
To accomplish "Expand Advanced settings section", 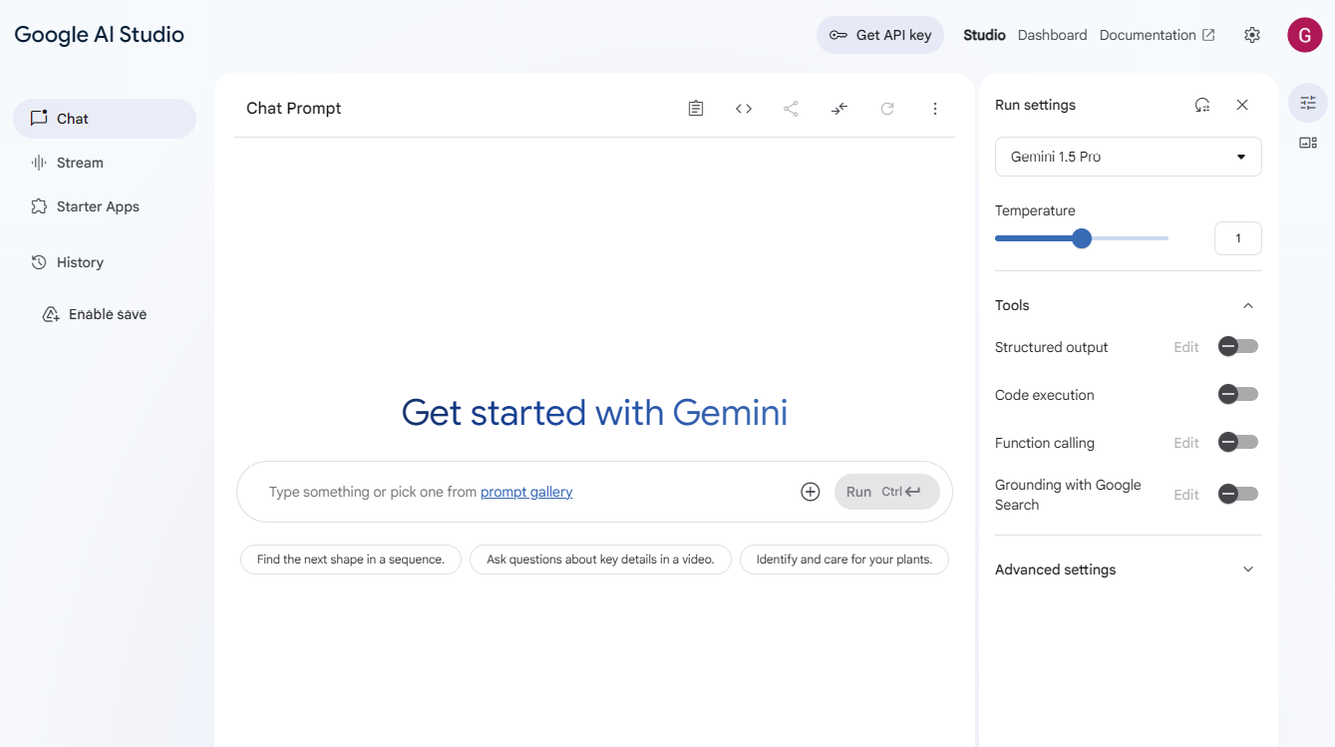I will (1247, 569).
